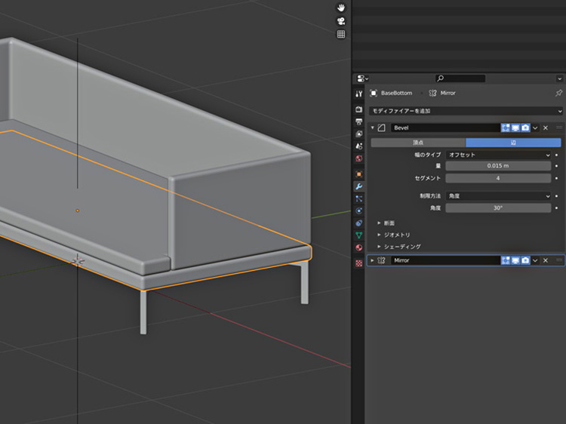Open the Object Data mesh tab
Viewport: 566px width, 424px height.
point(359,235)
